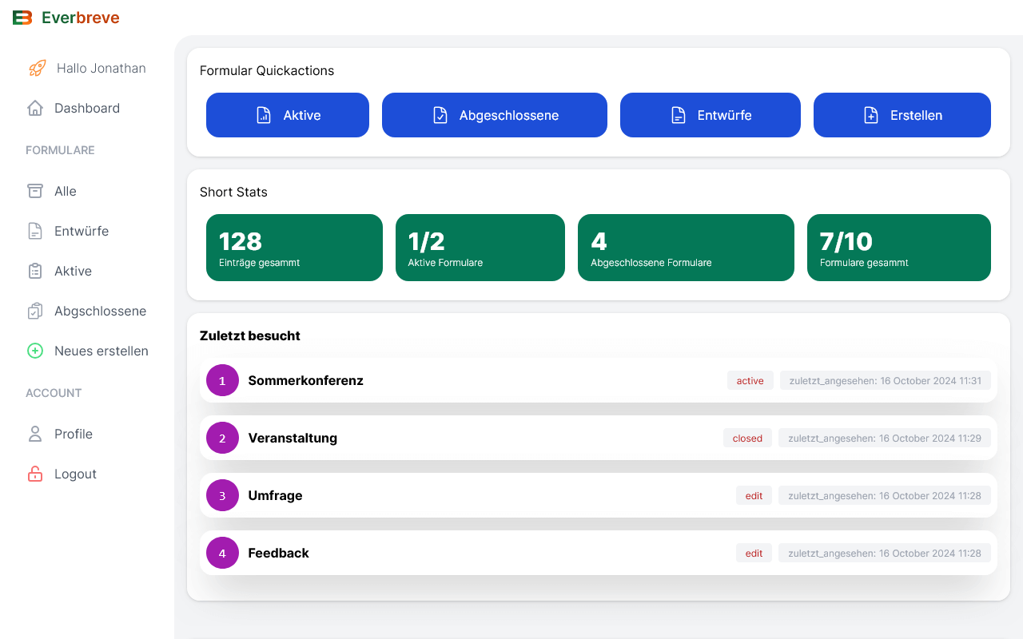Click purple number badge 3 for Umfrage

pyautogui.click(x=222, y=495)
